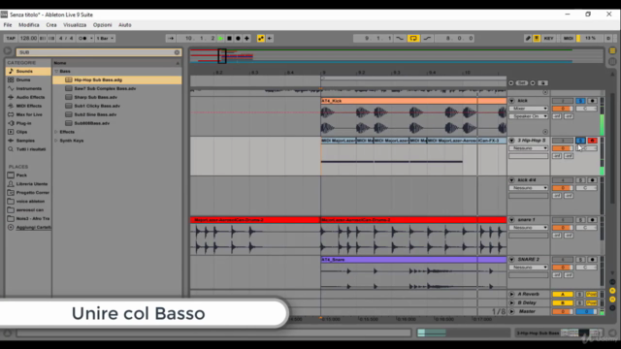
Task: Toggle the yellow Automation Arm button
Action: click(261, 39)
